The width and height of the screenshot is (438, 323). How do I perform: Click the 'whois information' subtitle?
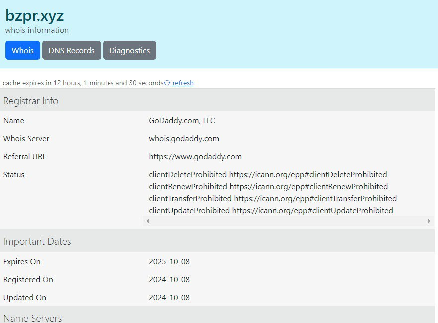tap(37, 30)
